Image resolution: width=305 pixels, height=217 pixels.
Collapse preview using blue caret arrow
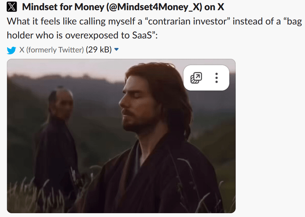point(116,49)
